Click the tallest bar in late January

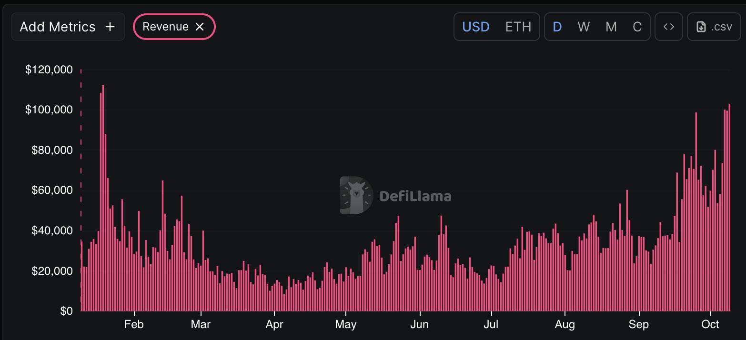coord(103,200)
